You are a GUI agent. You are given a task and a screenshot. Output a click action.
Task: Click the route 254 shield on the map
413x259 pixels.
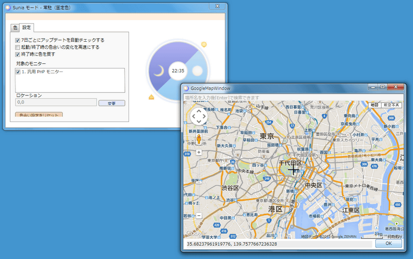click(x=268, y=122)
